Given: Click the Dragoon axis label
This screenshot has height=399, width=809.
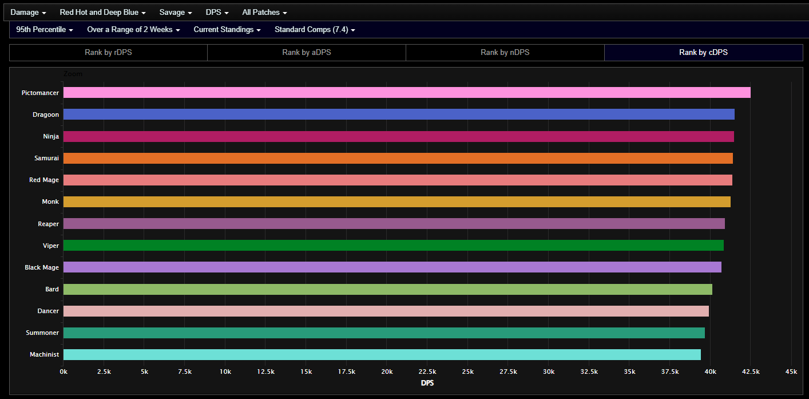Looking at the screenshot, I should [x=46, y=114].
